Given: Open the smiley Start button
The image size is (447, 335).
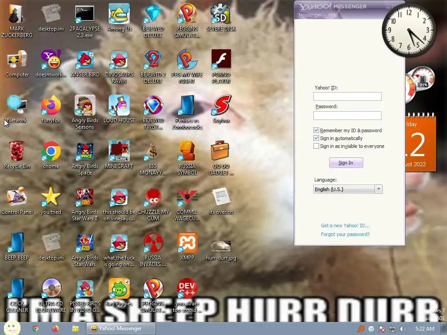Looking at the screenshot, I should (x=12, y=328).
